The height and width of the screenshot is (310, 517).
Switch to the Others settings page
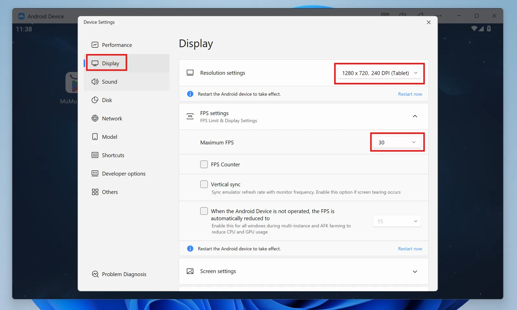click(127, 192)
